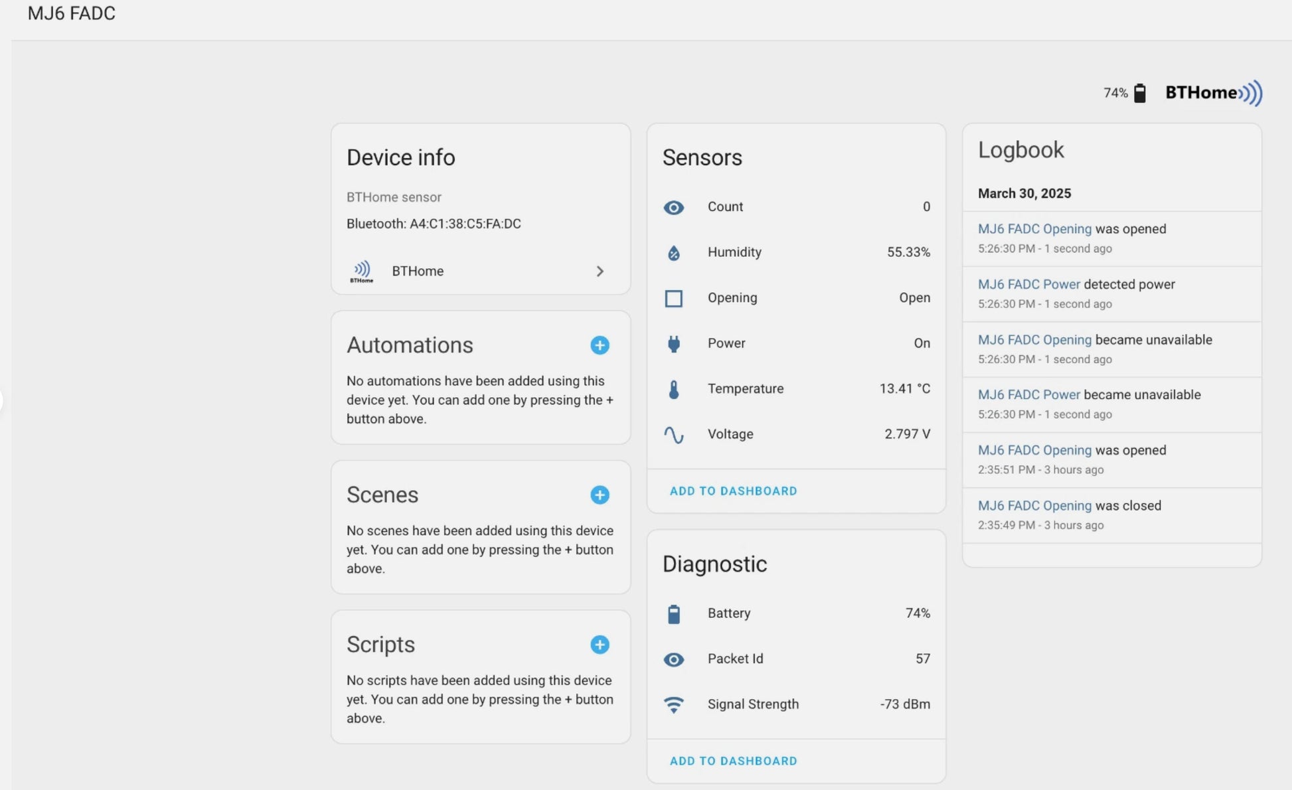Click the BTHome logo at top right
1292x790 pixels.
1213,93
